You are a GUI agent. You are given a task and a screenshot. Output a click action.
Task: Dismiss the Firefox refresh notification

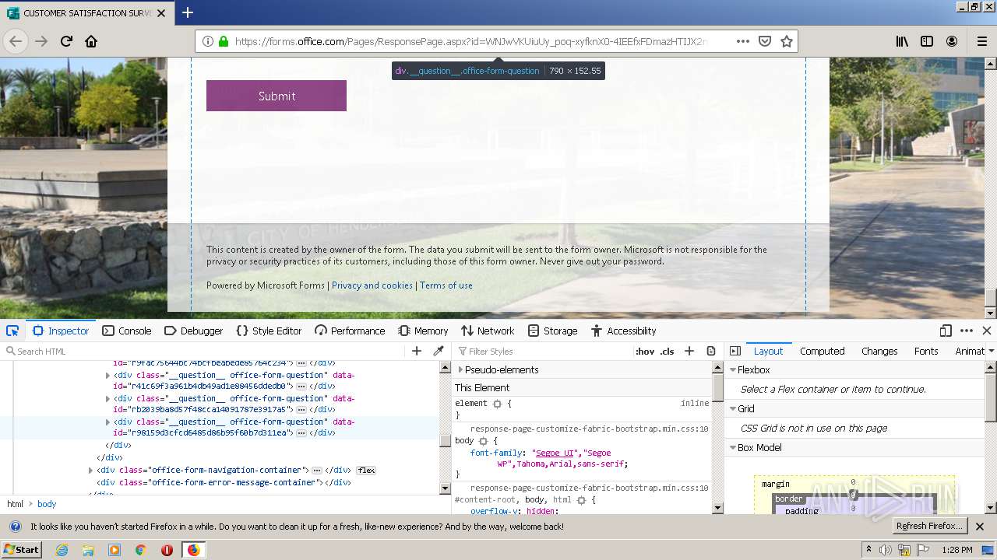tap(980, 527)
